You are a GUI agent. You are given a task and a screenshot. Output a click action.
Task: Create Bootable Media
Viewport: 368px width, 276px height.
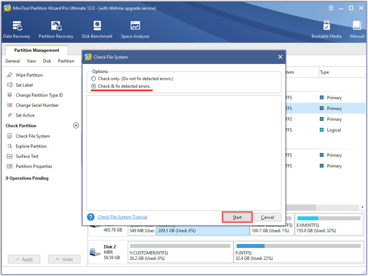[x=326, y=29]
